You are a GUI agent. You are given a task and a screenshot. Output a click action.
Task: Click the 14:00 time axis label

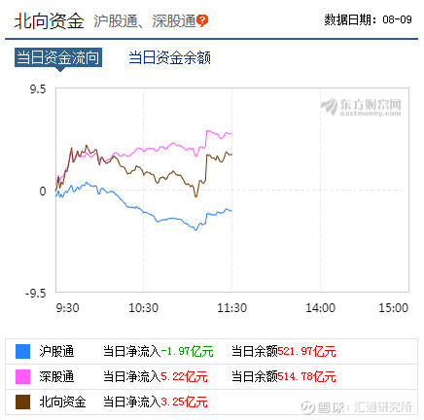point(320,308)
